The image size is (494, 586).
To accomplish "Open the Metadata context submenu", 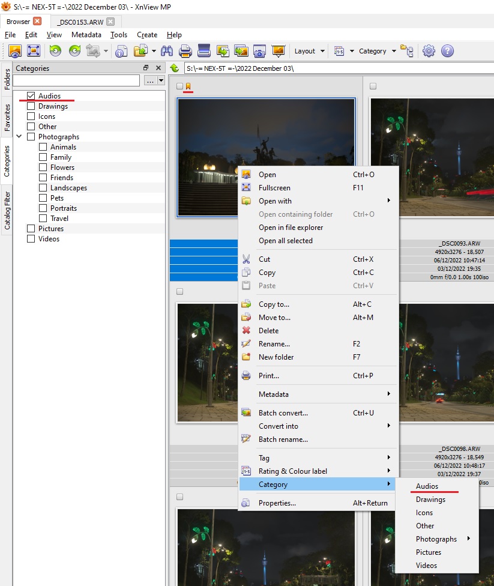I will 318,394.
